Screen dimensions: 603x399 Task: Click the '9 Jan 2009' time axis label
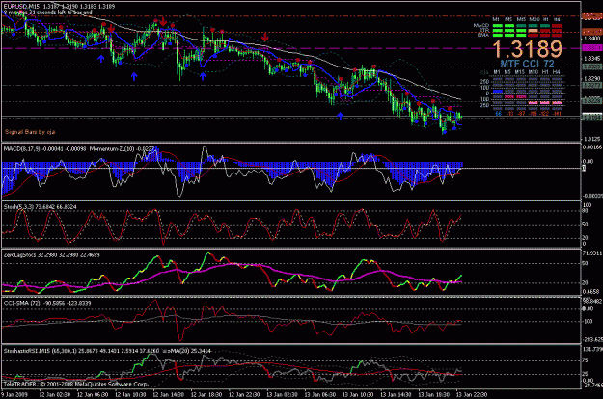pos(15,394)
